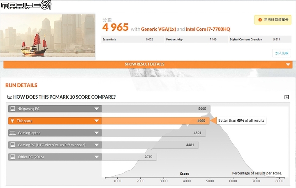Click the overall score 4 965

click(116, 28)
